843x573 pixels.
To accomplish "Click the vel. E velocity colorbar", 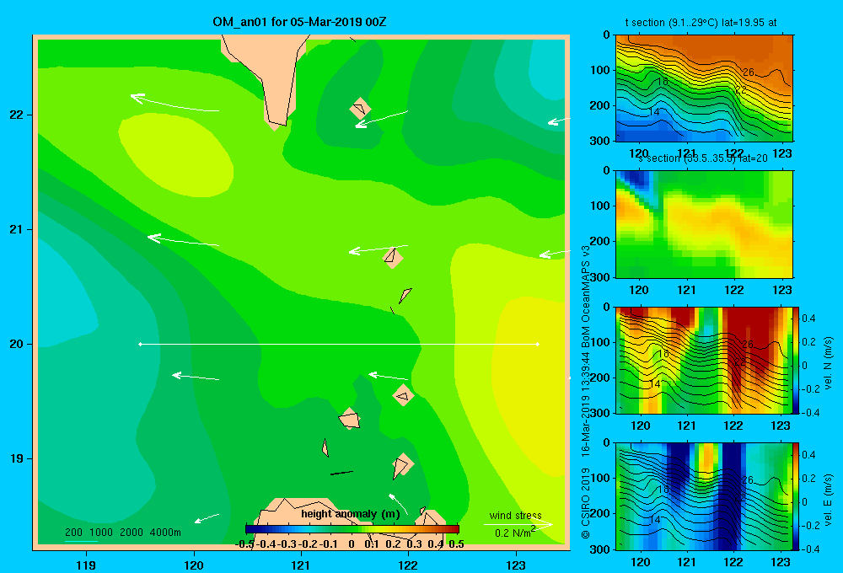I will point(797,496).
